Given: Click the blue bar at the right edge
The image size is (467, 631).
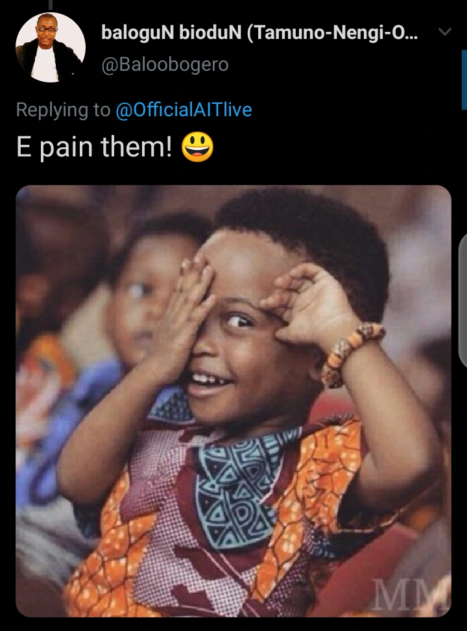Looking at the screenshot, I should [x=464, y=80].
